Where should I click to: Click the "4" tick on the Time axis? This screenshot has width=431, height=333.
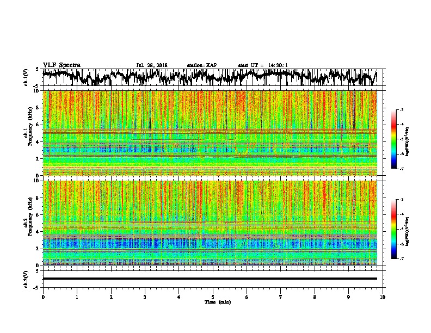coord(179,297)
